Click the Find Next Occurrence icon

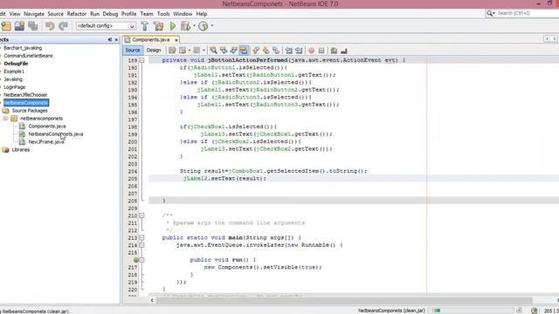(233, 51)
